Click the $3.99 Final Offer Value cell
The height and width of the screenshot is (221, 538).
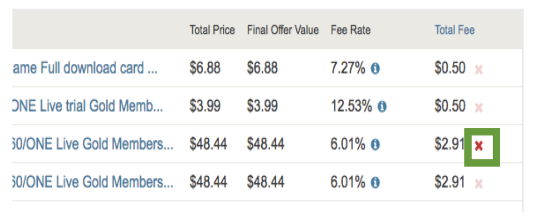[x=262, y=106]
